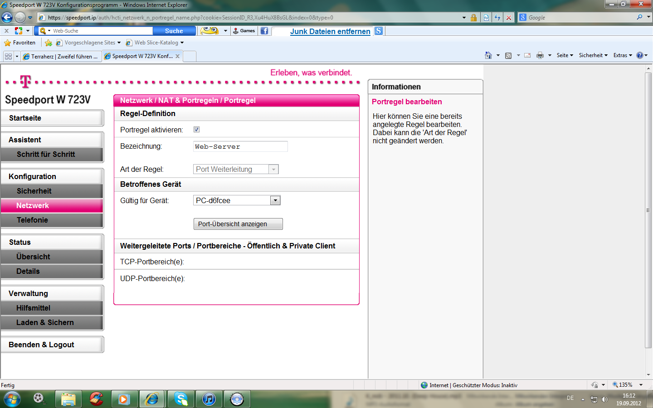Open Details under Status

point(52,271)
